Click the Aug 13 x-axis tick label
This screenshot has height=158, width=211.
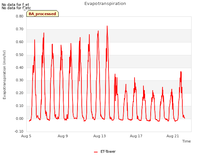click(x=100, y=136)
